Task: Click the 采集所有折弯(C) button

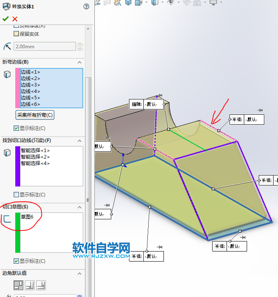Action: point(35,115)
